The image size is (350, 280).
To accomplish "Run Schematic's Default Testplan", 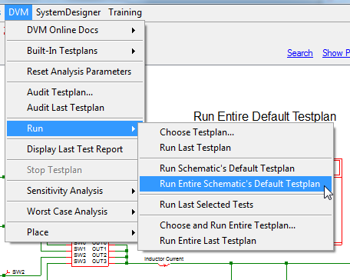I will [236, 168].
